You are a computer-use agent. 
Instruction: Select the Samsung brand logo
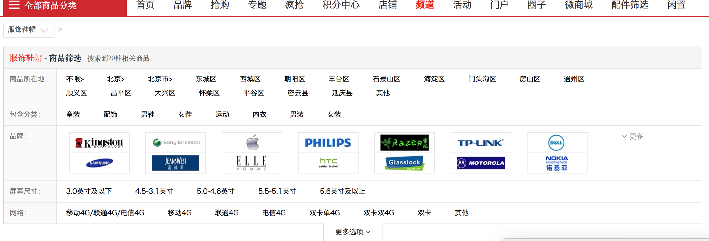[x=99, y=163]
